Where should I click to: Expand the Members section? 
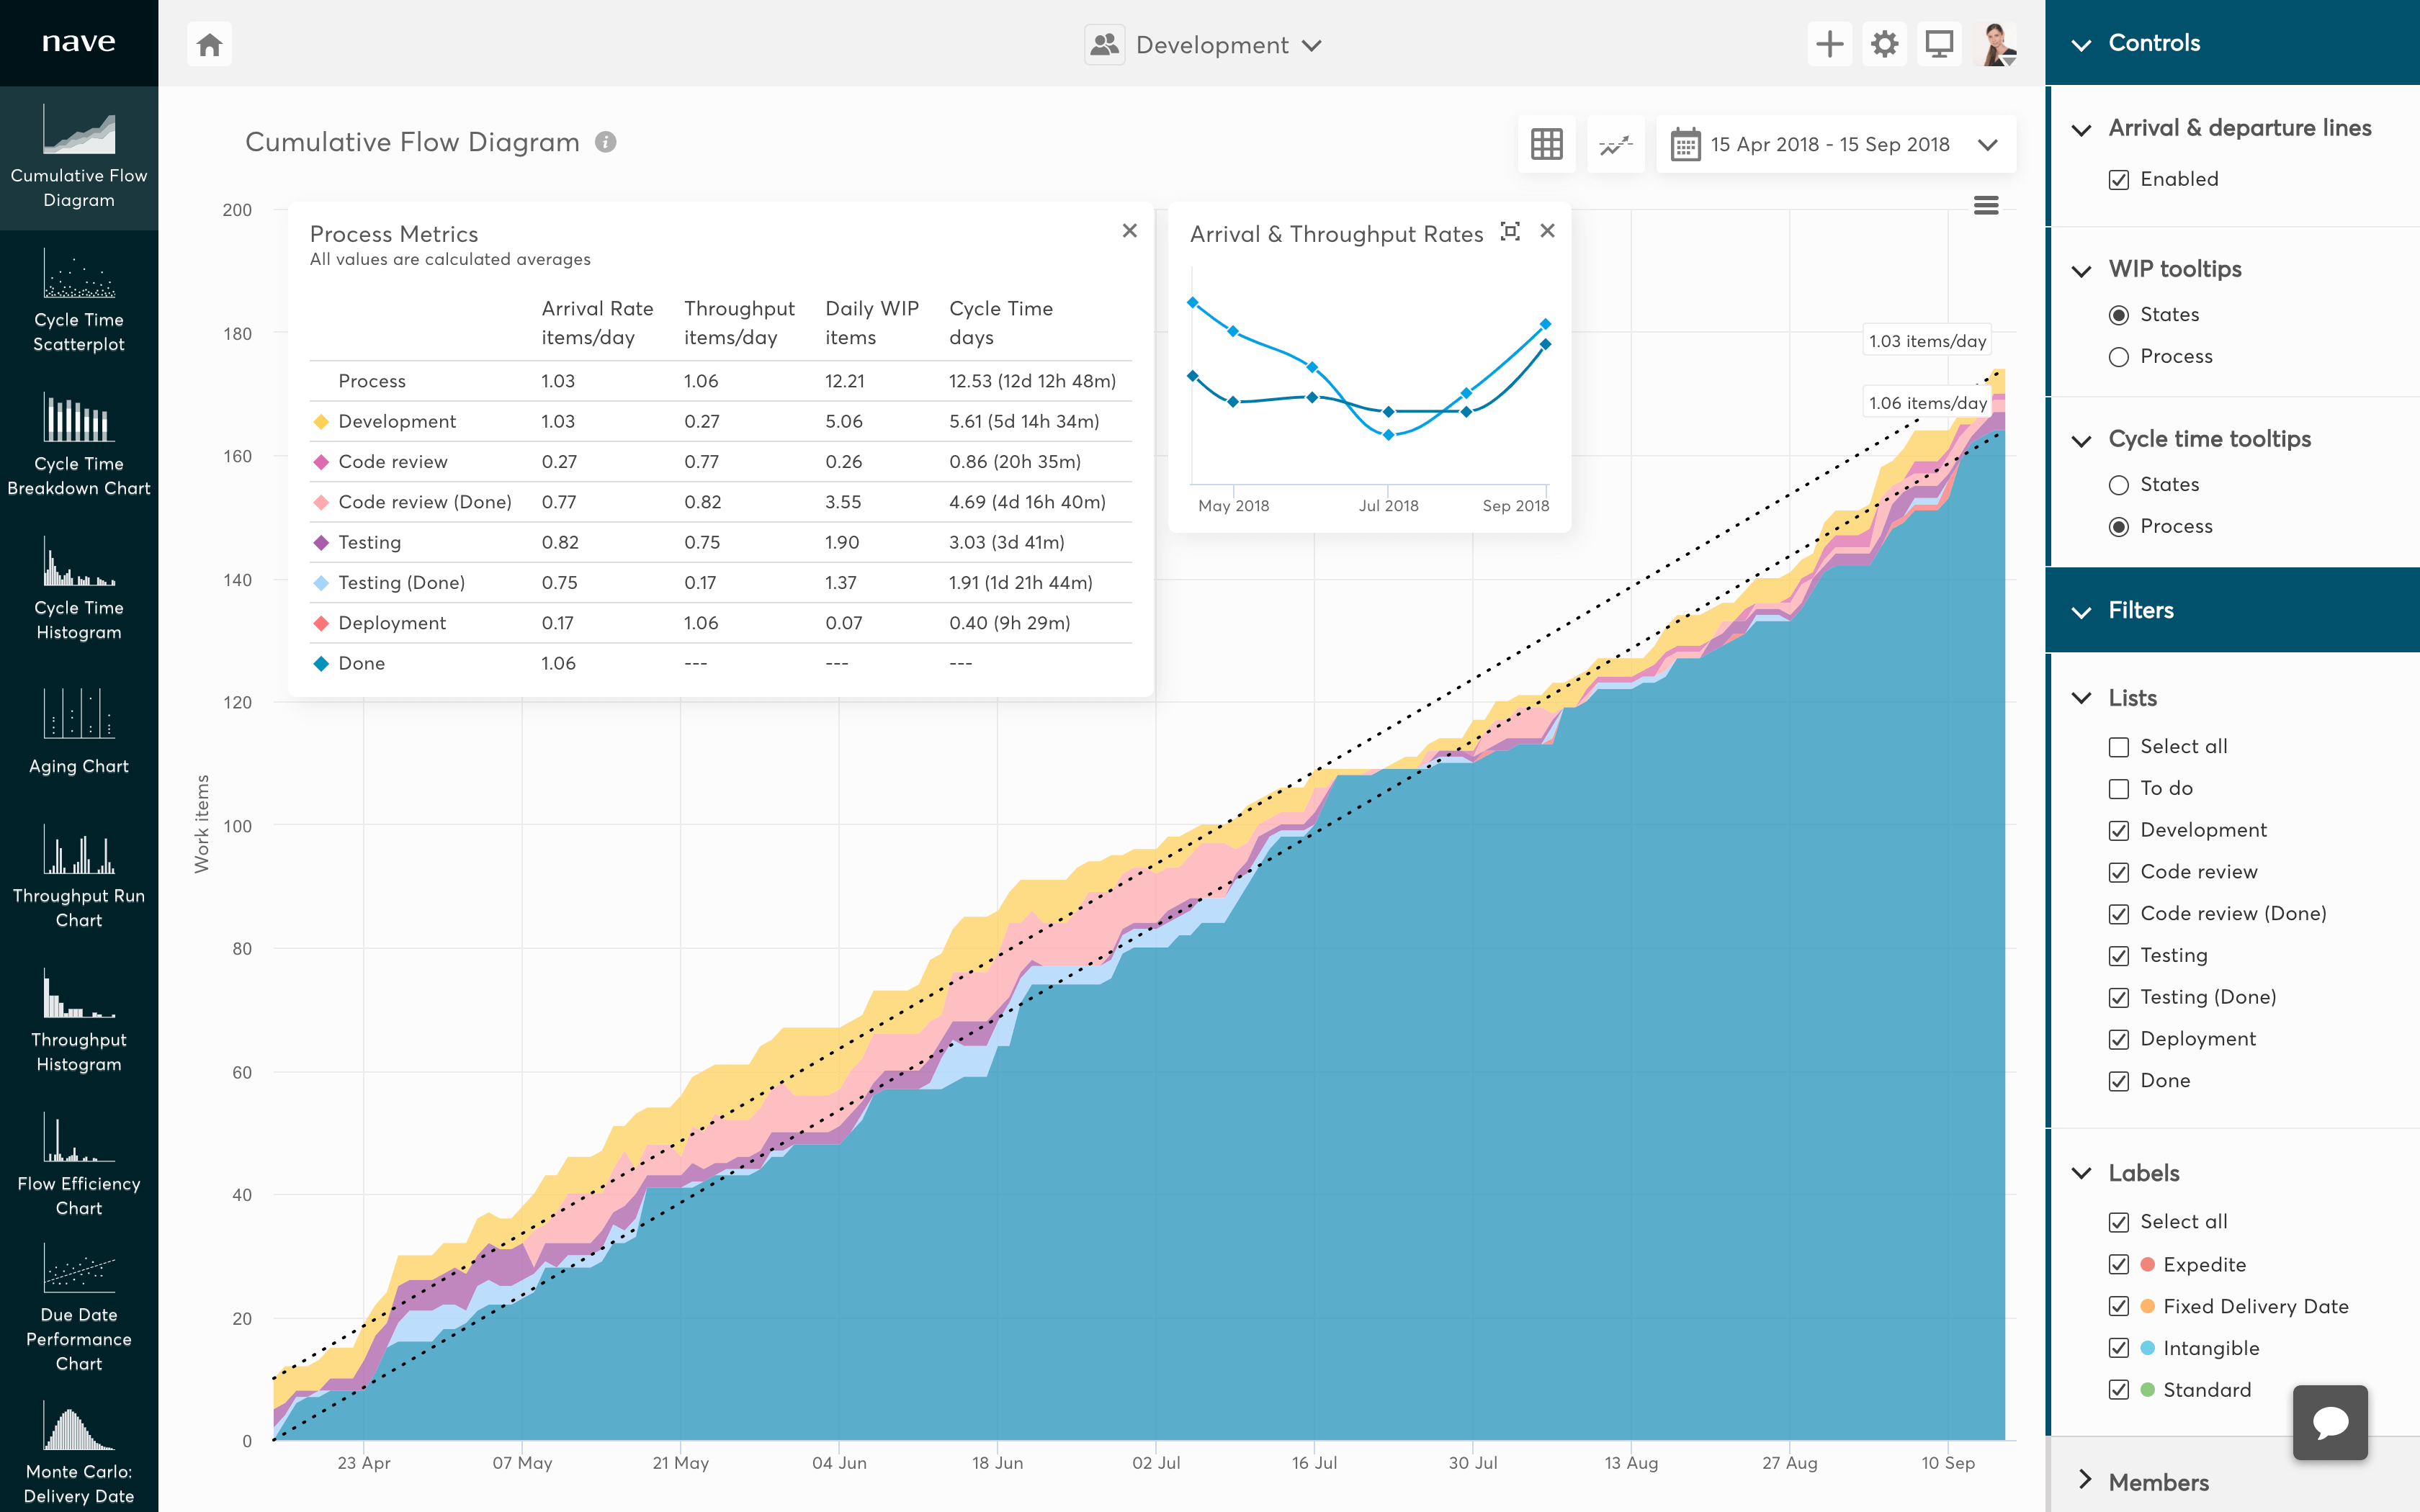(2087, 1482)
